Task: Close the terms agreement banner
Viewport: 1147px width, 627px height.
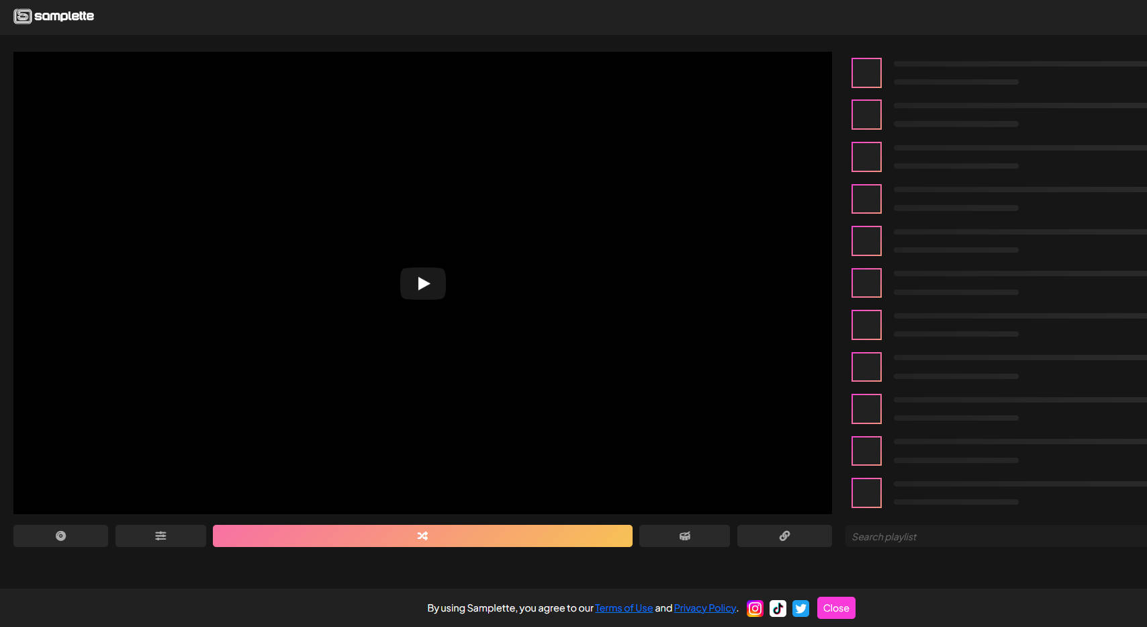Action: 836,608
